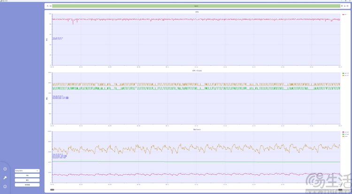Click the last icon right of green bar
Image resolution: width=352 pixels, height=194 pixels.
348,6
